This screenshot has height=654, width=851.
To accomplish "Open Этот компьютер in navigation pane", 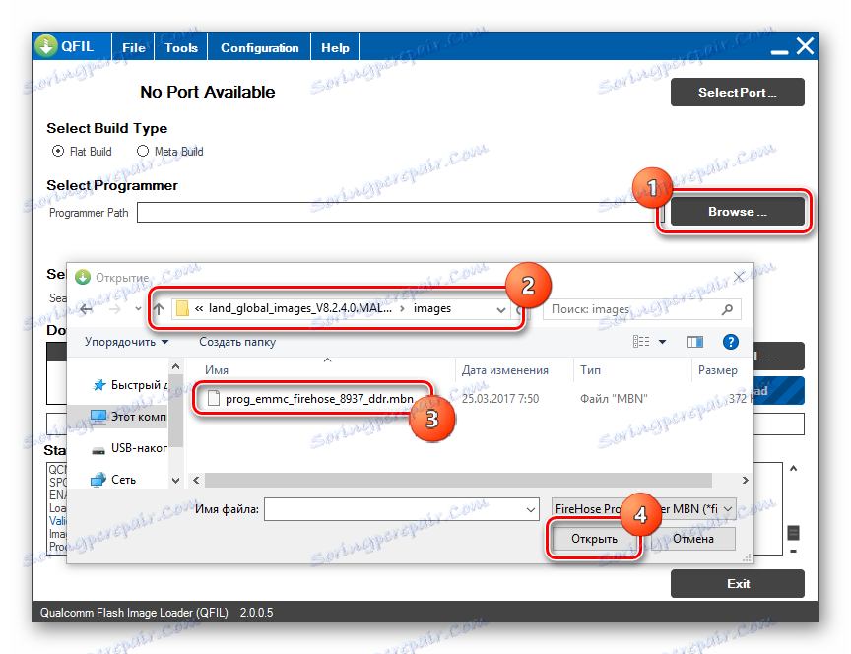I will pos(129,417).
